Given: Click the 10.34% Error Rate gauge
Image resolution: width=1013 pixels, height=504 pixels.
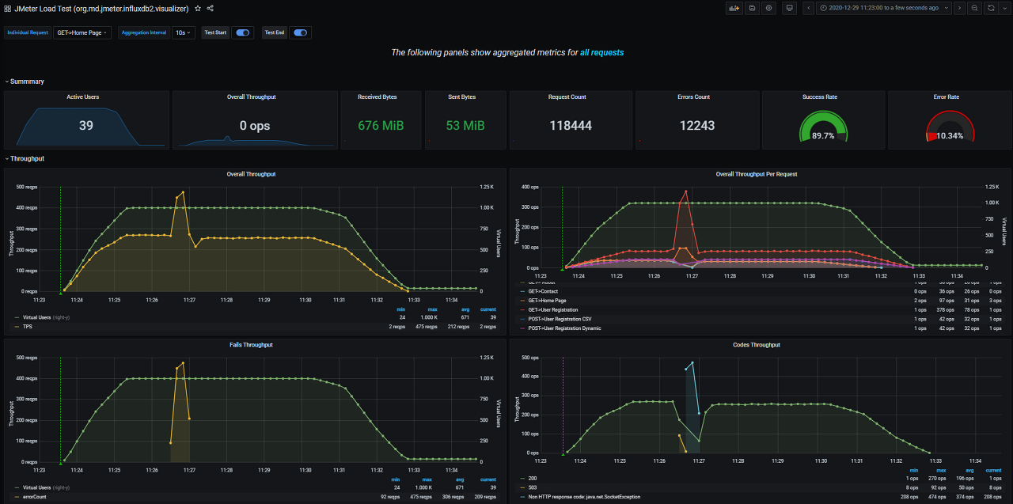Looking at the screenshot, I should (950, 127).
